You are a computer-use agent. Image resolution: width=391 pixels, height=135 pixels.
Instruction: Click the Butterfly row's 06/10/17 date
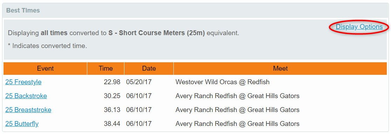click(x=139, y=124)
